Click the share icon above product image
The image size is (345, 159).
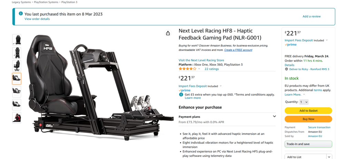(x=168, y=33)
